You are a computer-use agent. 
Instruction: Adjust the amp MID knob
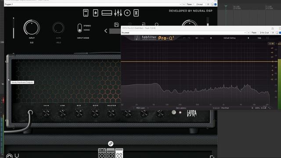[79, 113]
